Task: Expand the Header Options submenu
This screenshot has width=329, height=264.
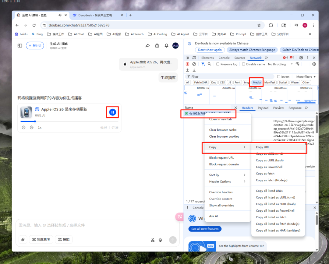Action: pyautogui.click(x=228, y=181)
